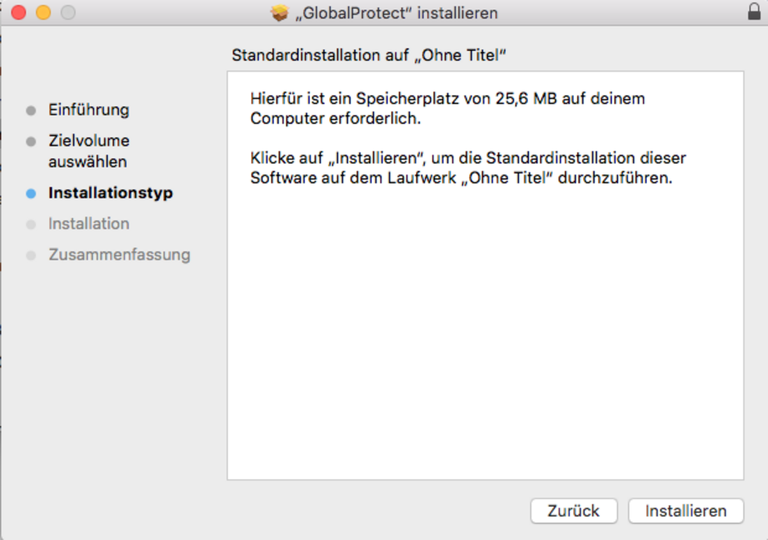Click the Installieren button
The width and height of the screenshot is (768, 540).
(x=686, y=511)
